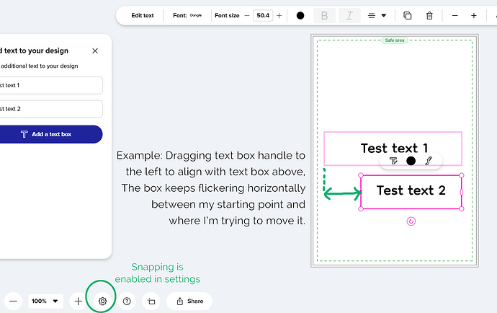Viewport: 497px width, 313px height.
Task: Toggle Italic formatting
Action: (349, 16)
